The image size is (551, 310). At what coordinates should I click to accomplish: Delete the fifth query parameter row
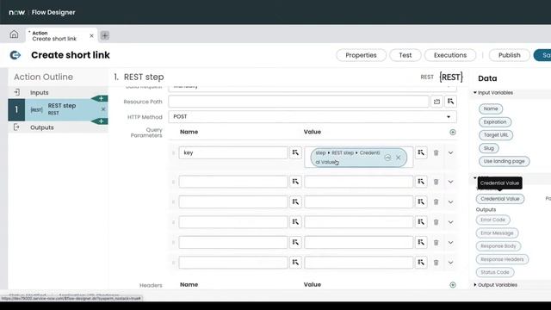(x=436, y=243)
